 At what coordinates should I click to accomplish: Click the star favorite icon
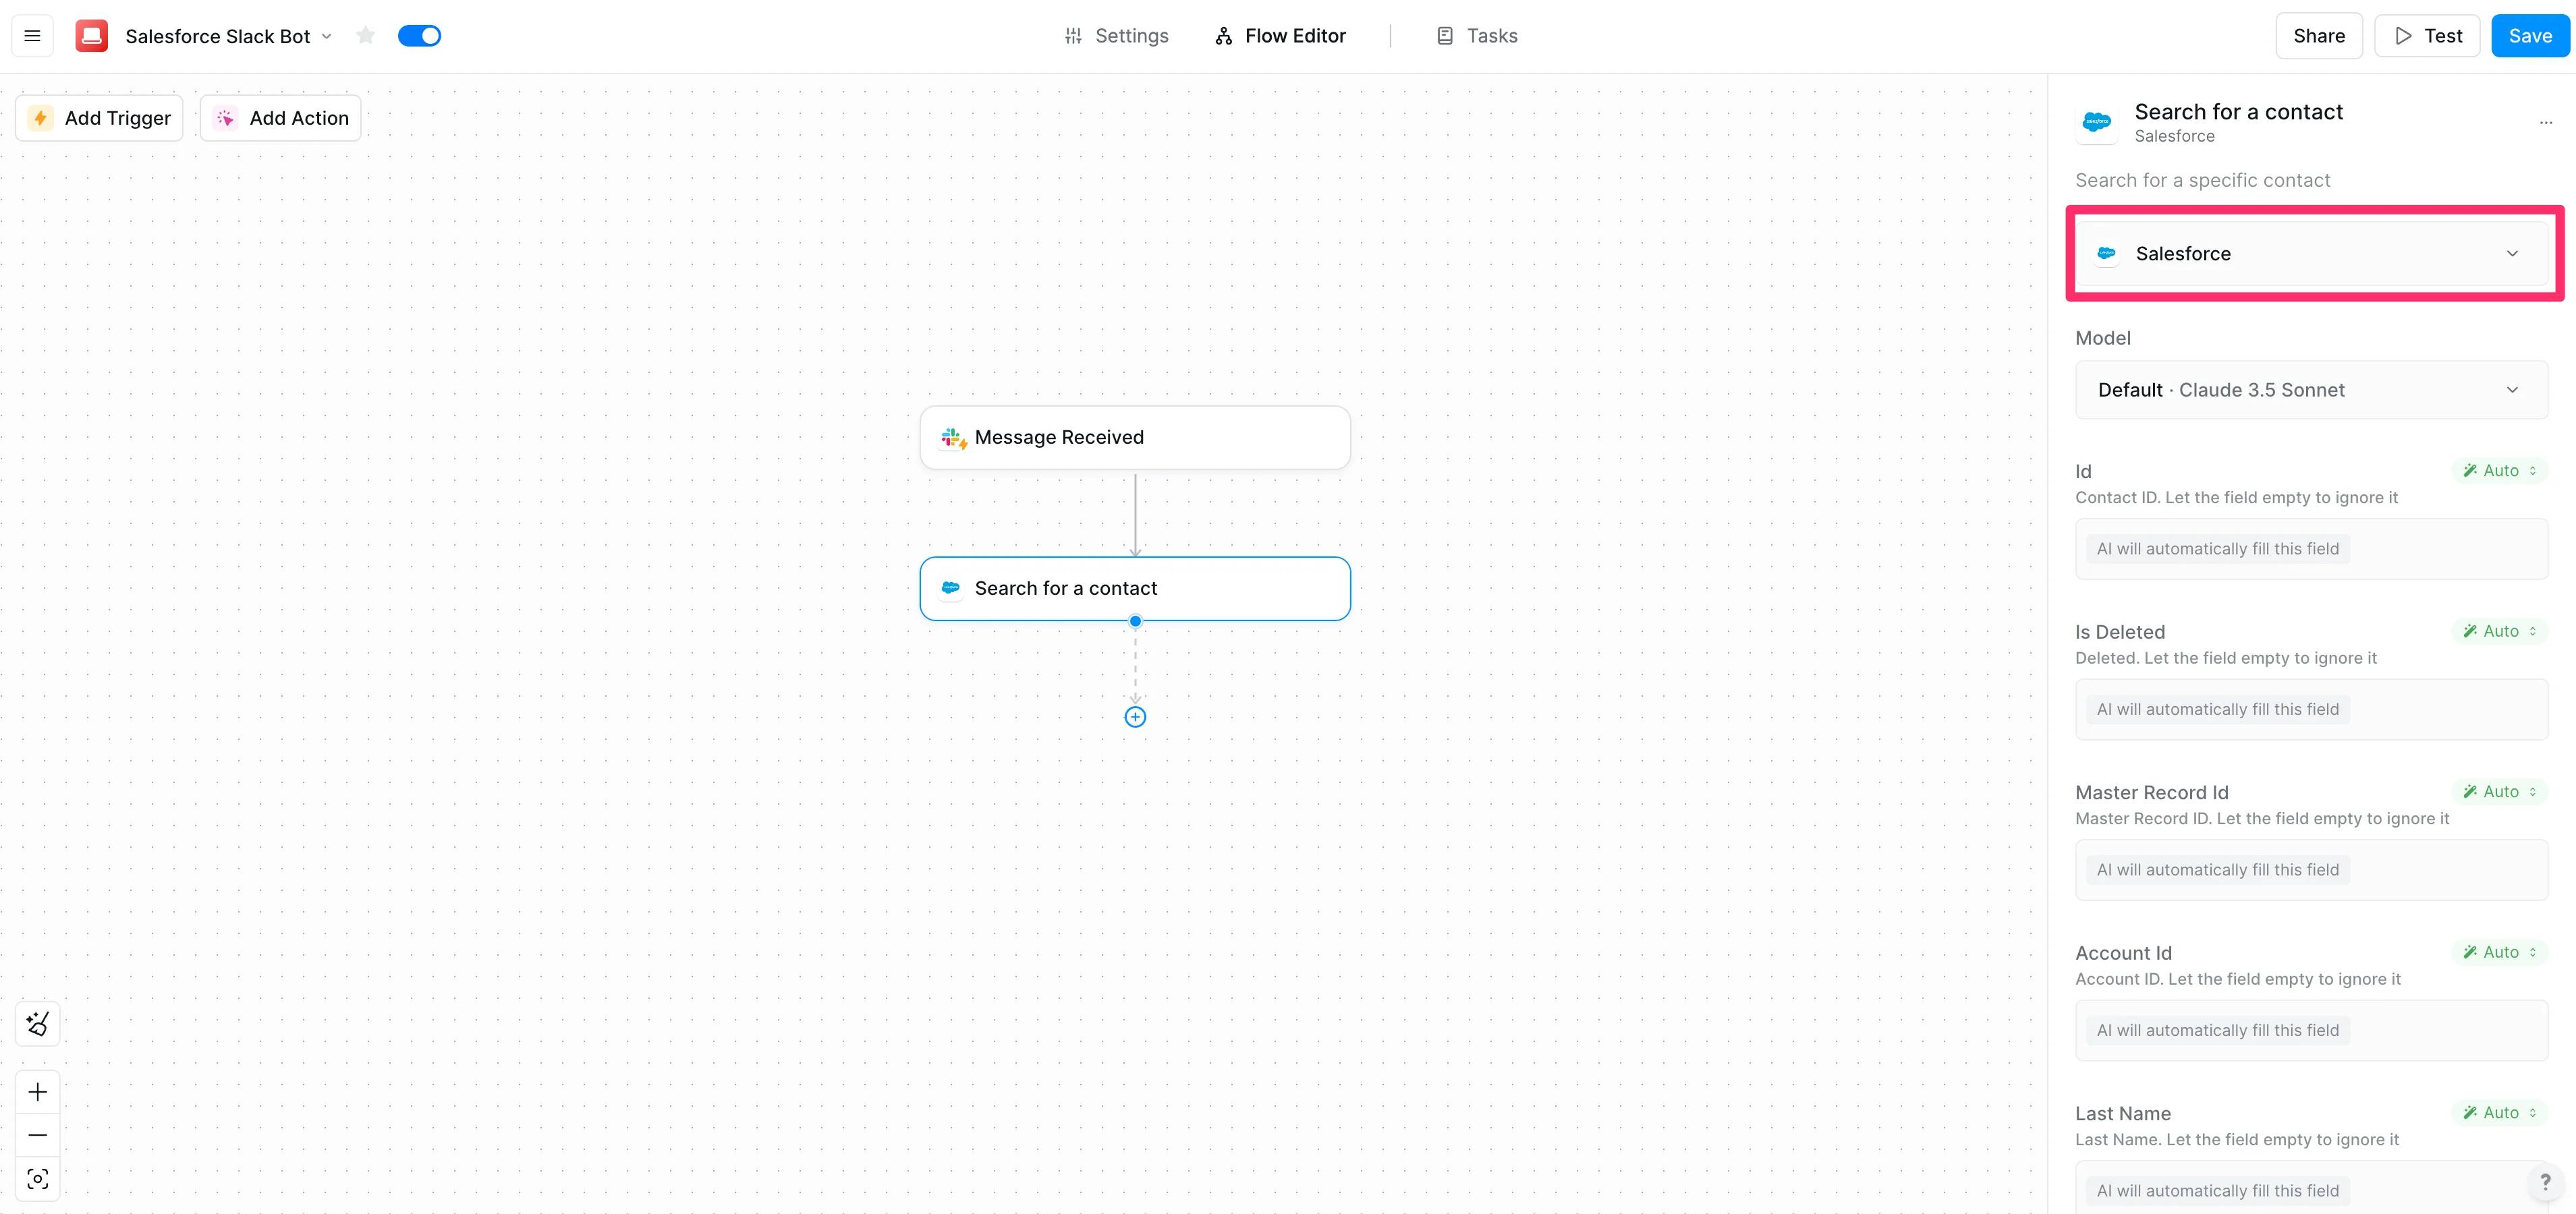365,36
